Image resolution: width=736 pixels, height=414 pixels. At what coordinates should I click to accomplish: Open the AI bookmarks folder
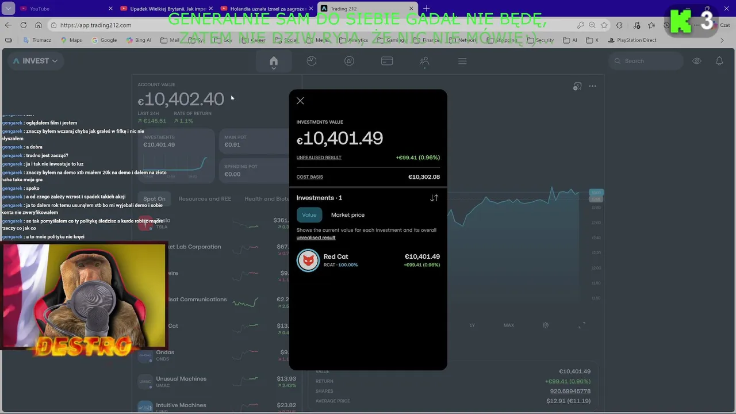coord(570,40)
